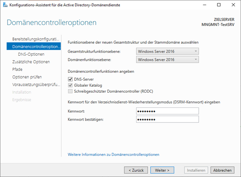Cancel the wizard with Abbrechen
The image size is (241, 177).
(221, 170)
